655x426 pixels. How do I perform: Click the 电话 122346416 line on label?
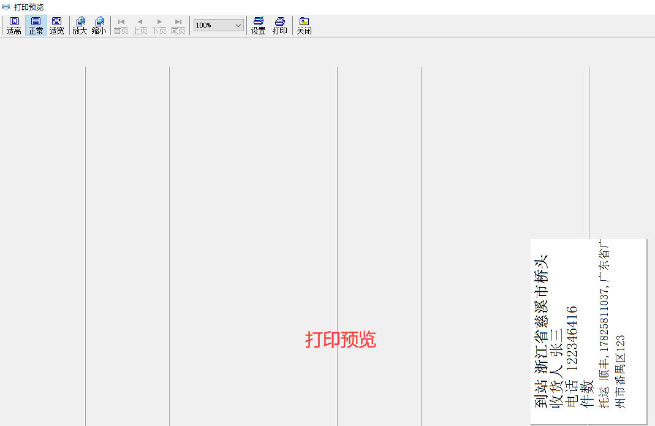tap(572, 357)
